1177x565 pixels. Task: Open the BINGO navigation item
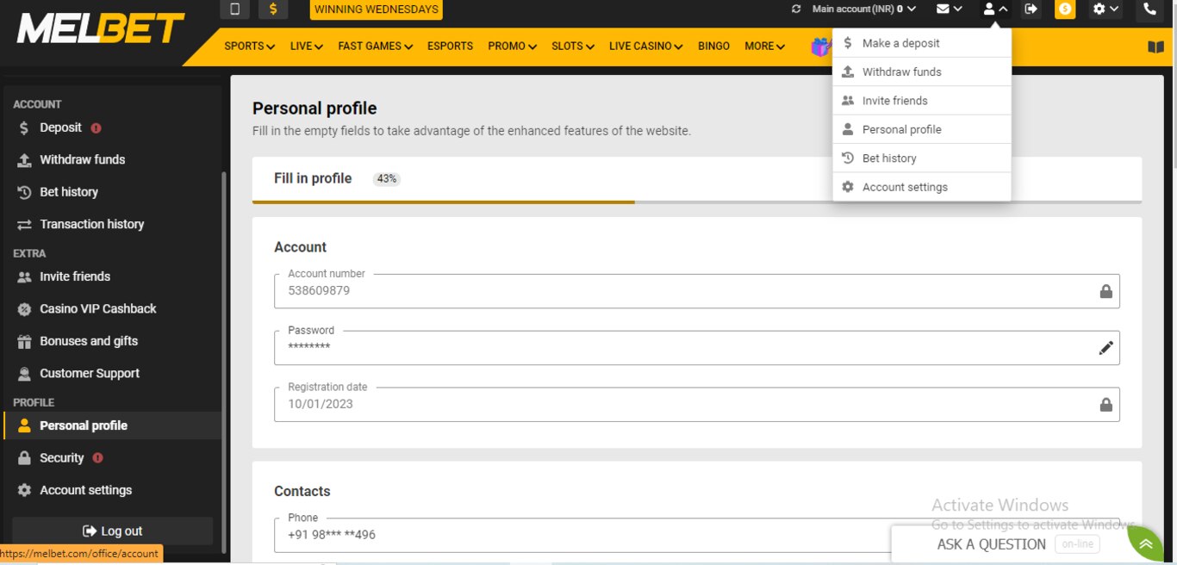pyautogui.click(x=713, y=47)
